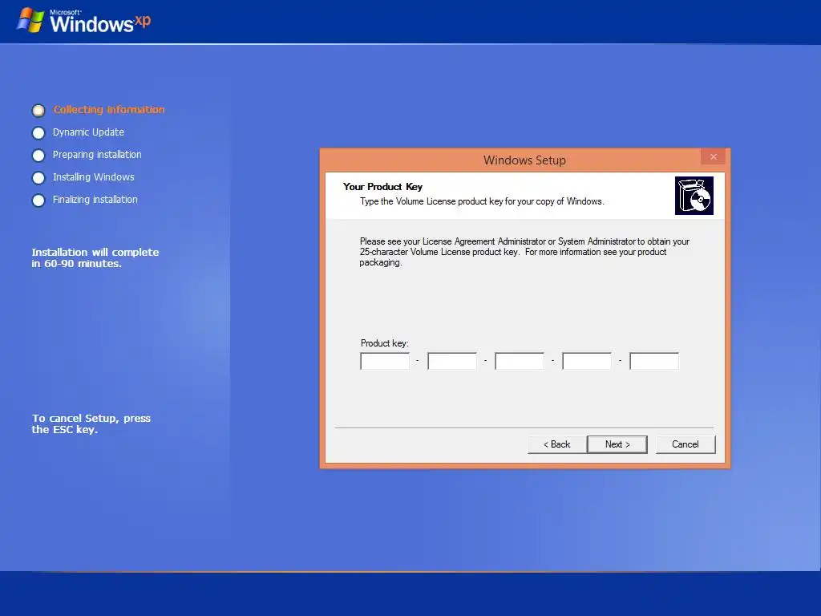Focus the fourth product key field
This screenshot has width=821, height=616.
pyautogui.click(x=586, y=361)
